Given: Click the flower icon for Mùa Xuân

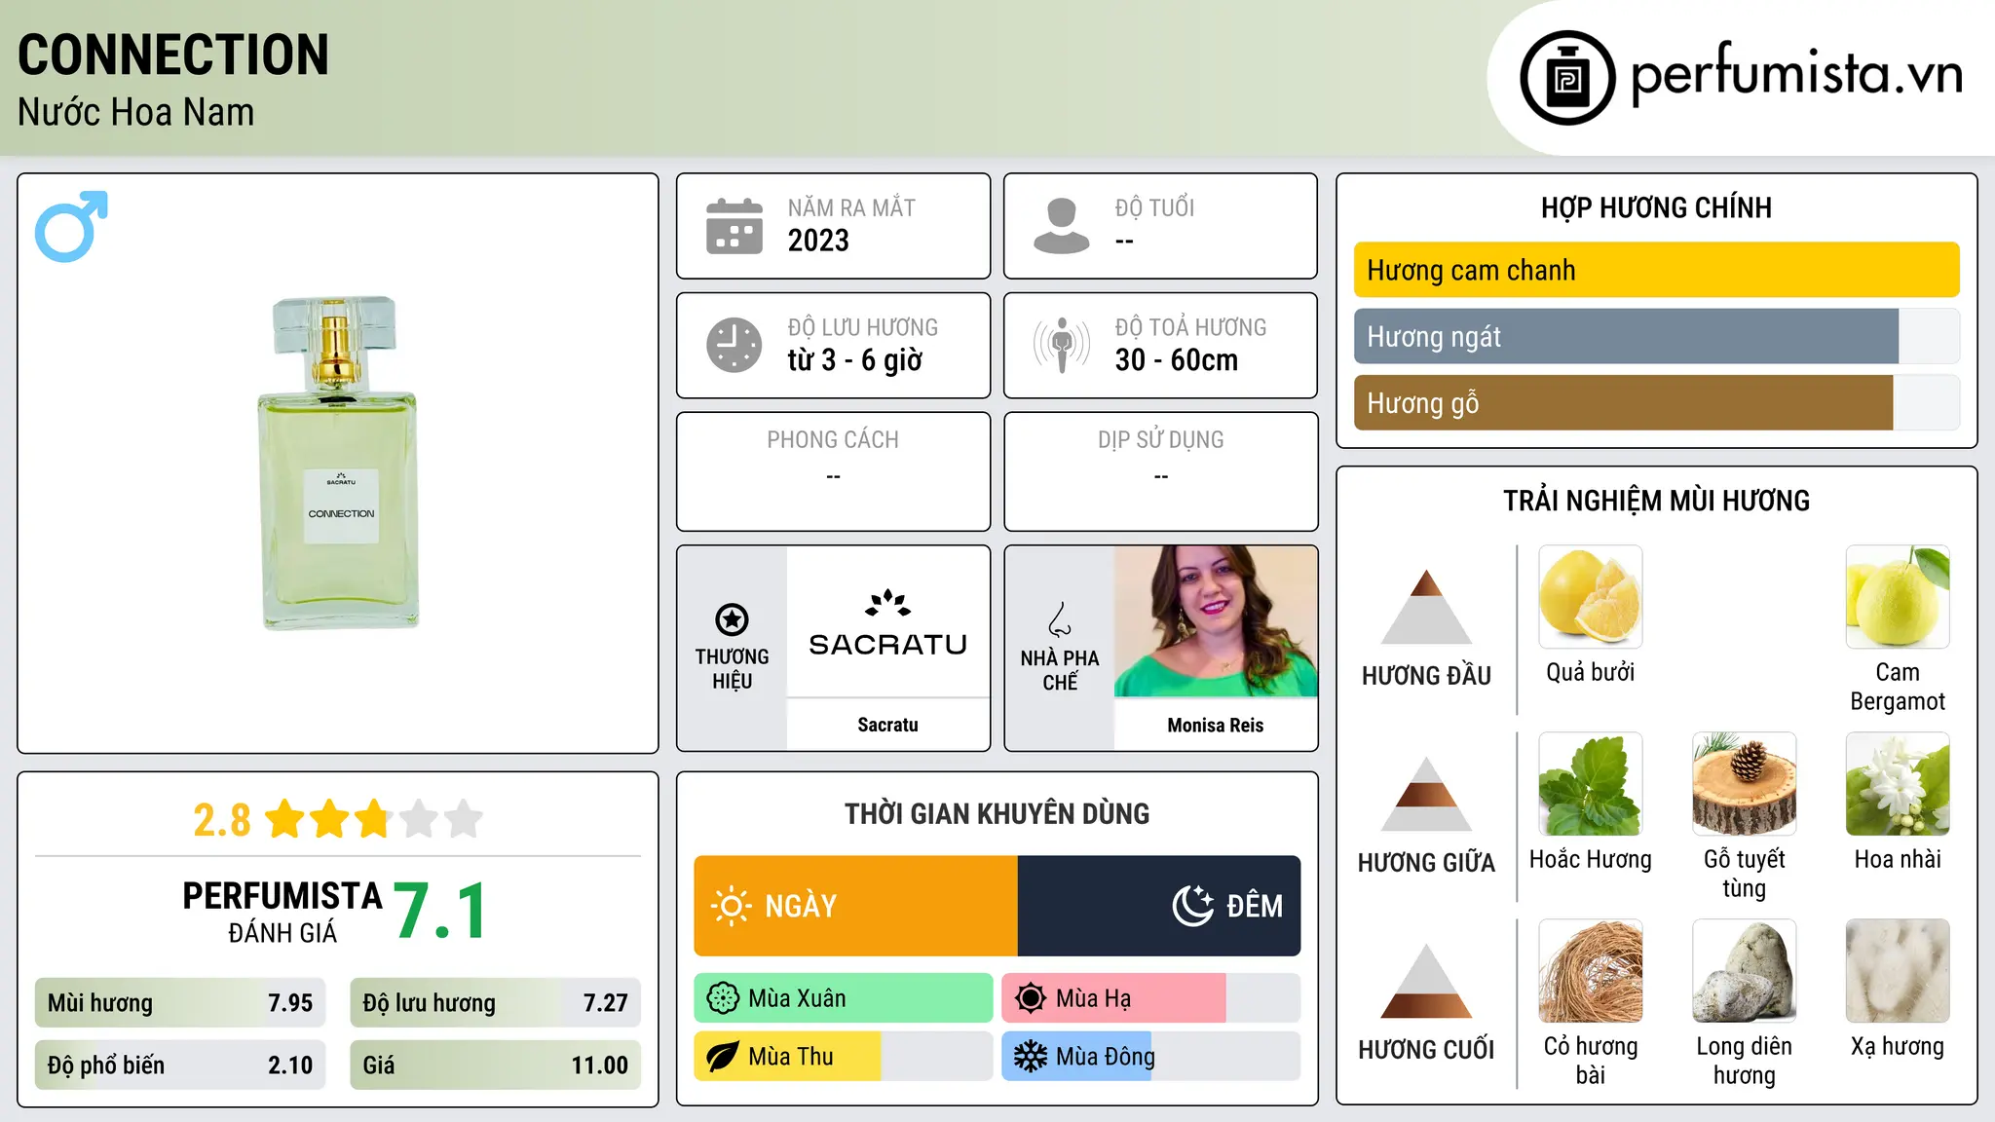Looking at the screenshot, I should [723, 998].
